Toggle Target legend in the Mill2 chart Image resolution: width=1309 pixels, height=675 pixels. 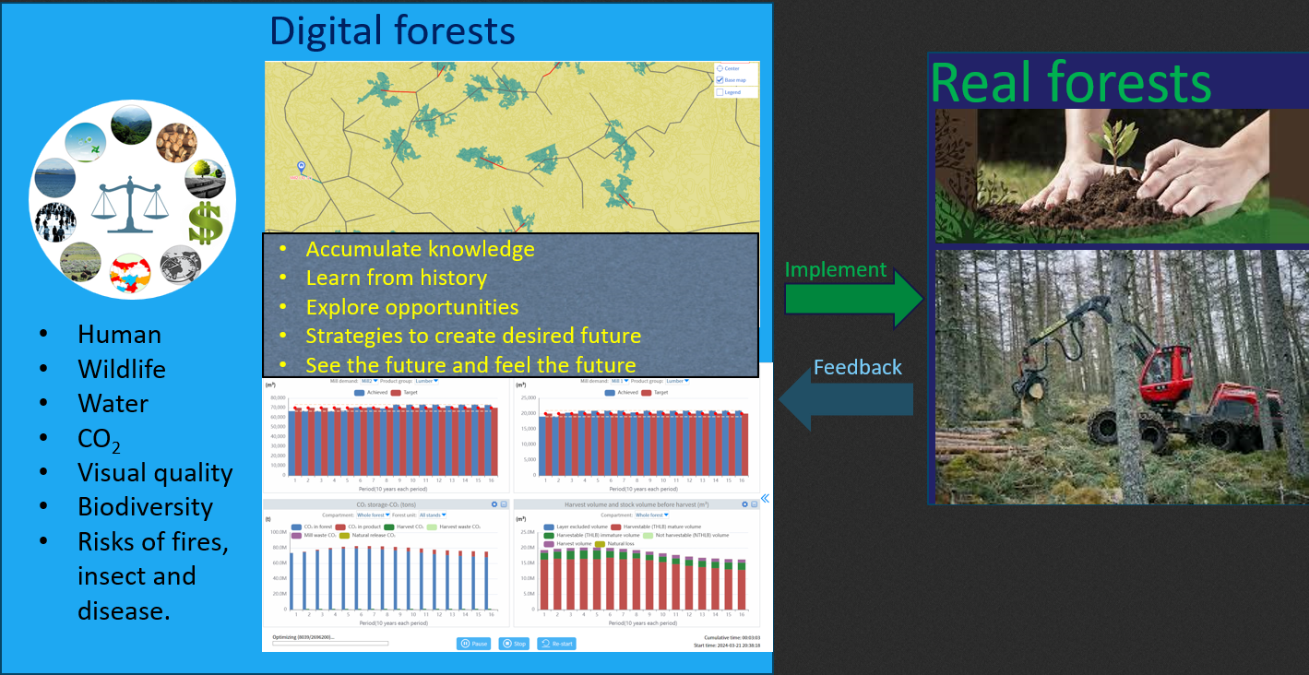tap(404, 392)
